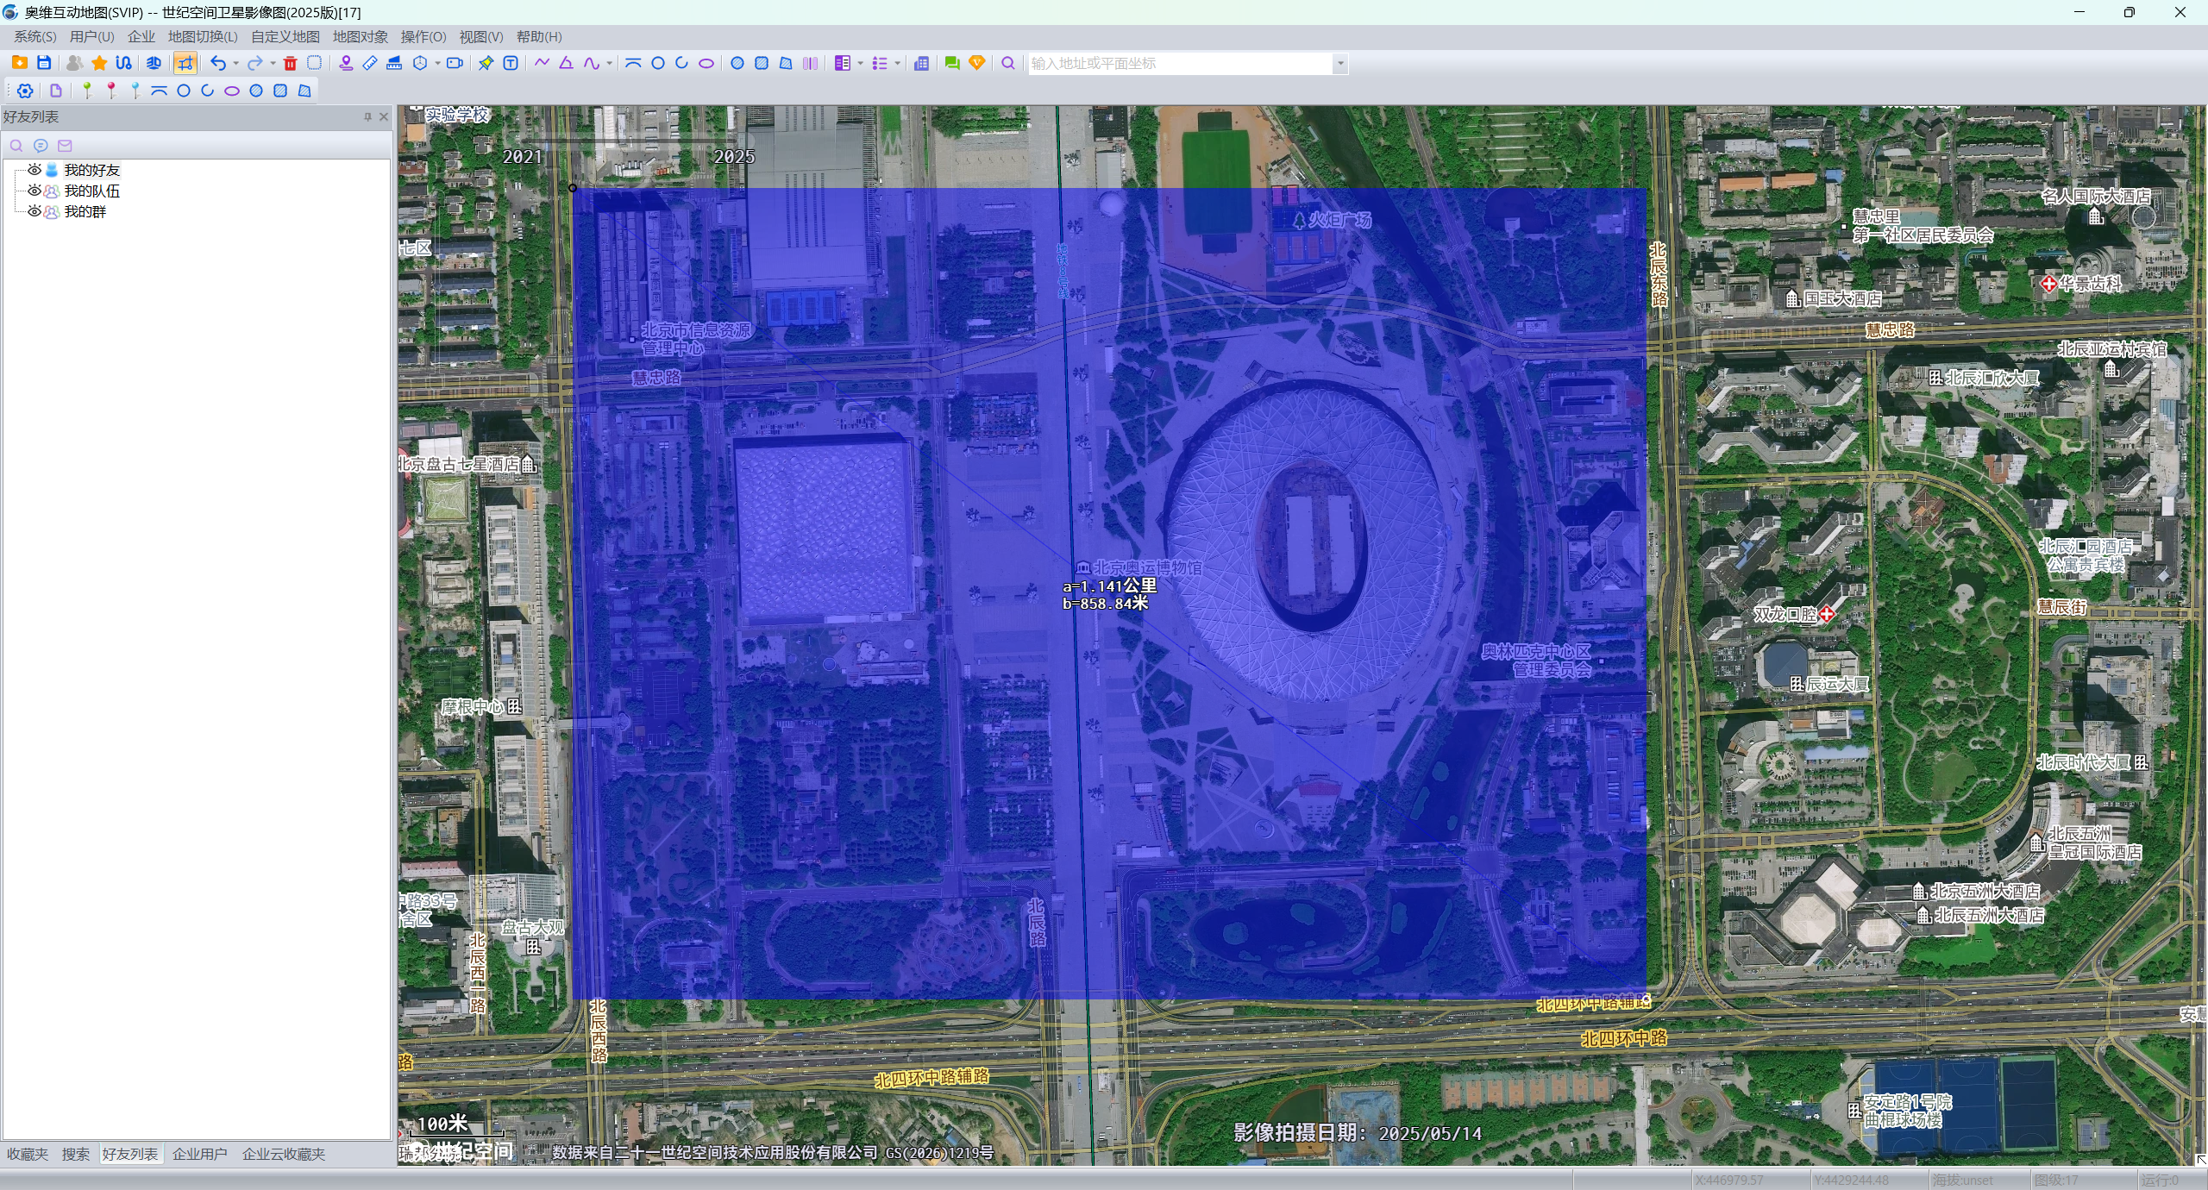The width and height of the screenshot is (2208, 1190).
Task: Click the 3D cube model icon
Action: [x=420, y=63]
